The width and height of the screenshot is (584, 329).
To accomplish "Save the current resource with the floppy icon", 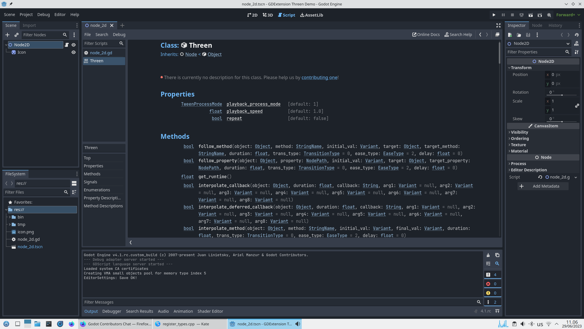I will click(528, 35).
